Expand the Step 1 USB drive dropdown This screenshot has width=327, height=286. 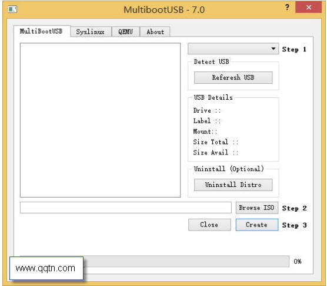tap(233, 49)
